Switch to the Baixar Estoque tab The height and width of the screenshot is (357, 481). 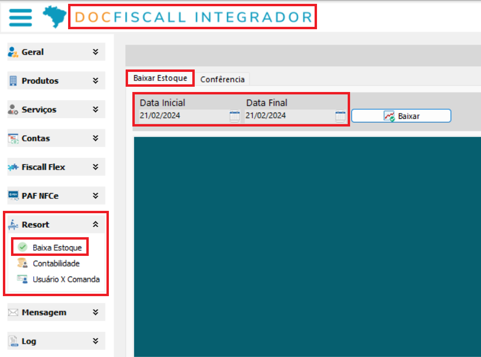point(160,79)
